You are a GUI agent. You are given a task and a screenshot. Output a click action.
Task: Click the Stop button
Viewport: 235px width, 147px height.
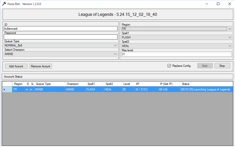pos(222,66)
